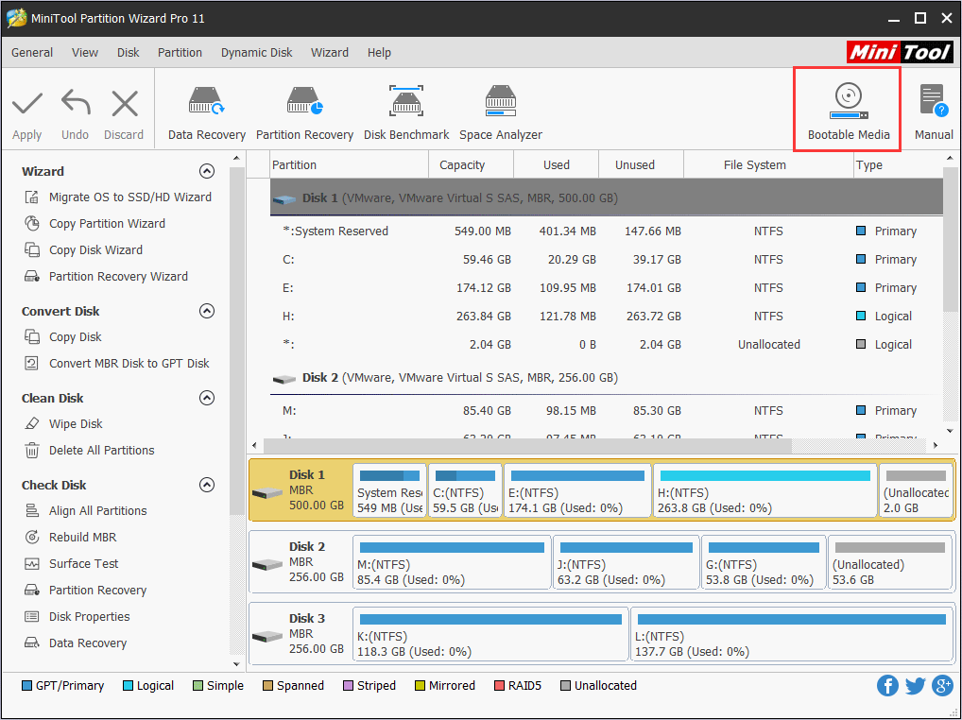
Task: Click the Logical legend color swatch
Action: [x=128, y=685]
